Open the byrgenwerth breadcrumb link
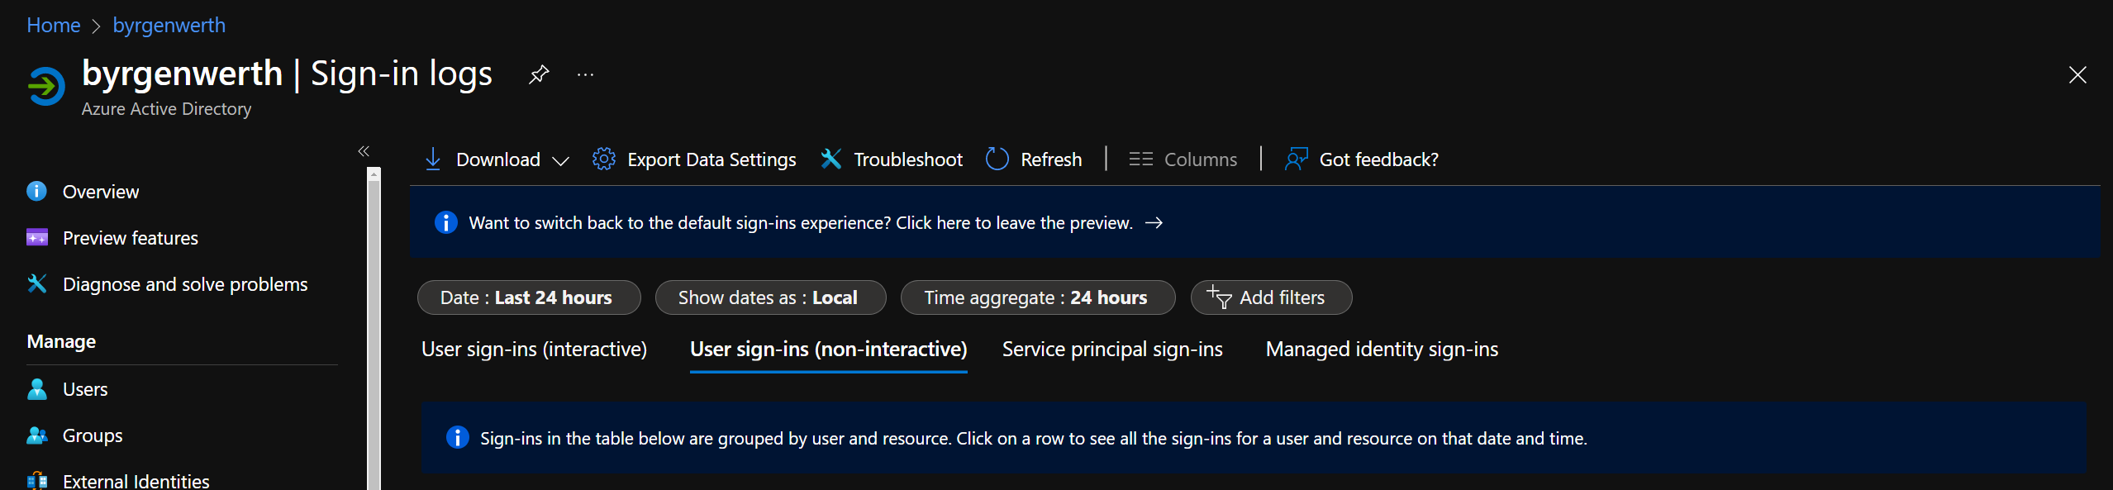Viewport: 2113px width, 490px height. pos(169,26)
